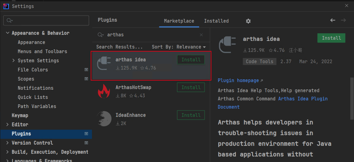
Task: Open Quick Lists settings
Action: point(33,97)
